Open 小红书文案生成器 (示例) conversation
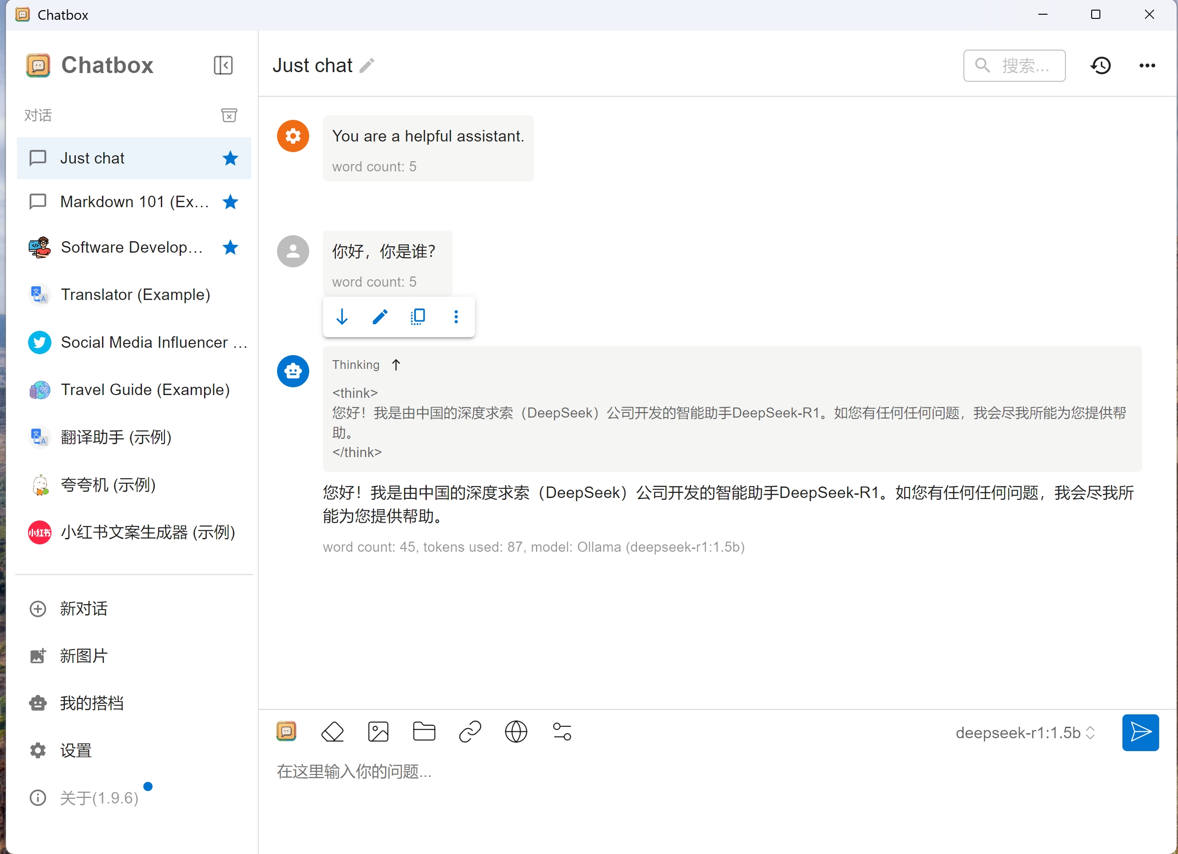This screenshot has width=1178, height=854. click(x=134, y=532)
